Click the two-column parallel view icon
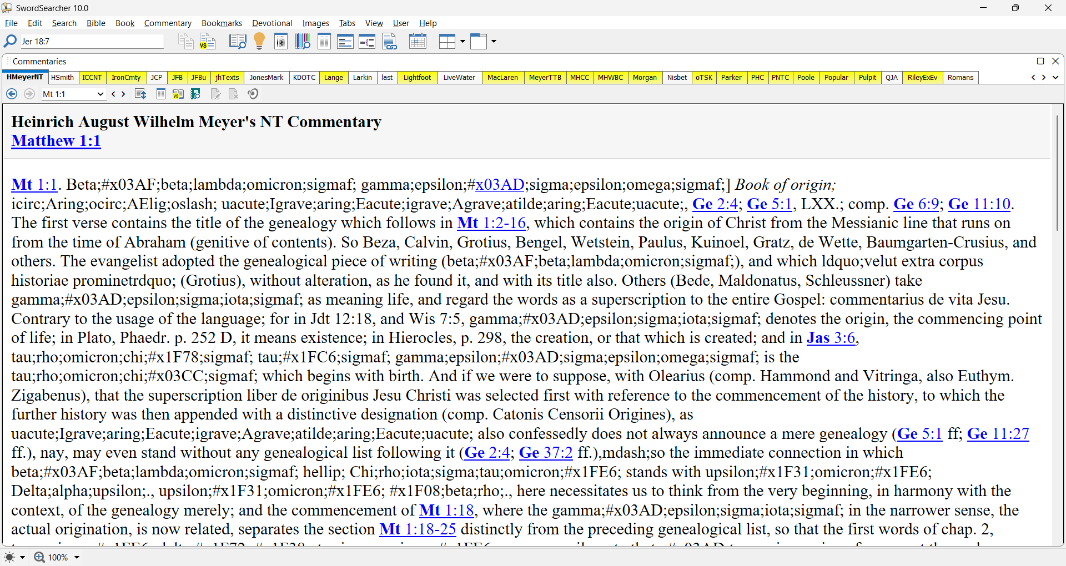This screenshot has width=1066, height=566. pyautogui.click(x=324, y=41)
